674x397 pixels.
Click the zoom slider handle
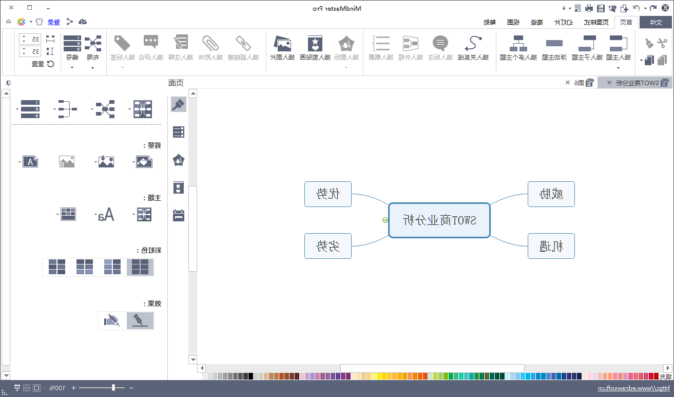pos(113,388)
